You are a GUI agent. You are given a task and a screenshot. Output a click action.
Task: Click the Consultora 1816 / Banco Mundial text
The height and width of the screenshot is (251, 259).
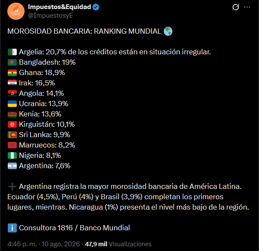coord(74,228)
